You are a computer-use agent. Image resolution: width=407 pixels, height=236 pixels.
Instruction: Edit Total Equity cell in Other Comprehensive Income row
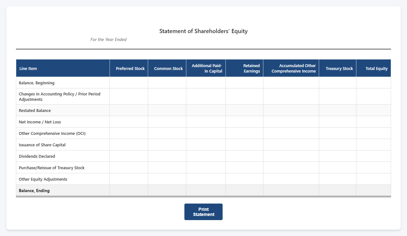coord(374,133)
